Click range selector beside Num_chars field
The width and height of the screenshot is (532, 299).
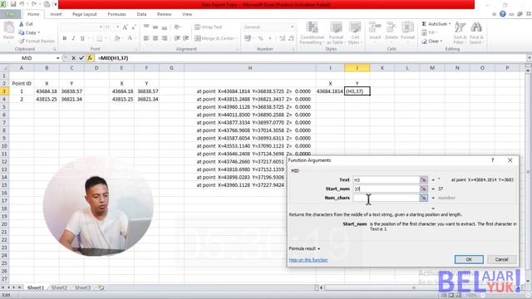pos(423,198)
